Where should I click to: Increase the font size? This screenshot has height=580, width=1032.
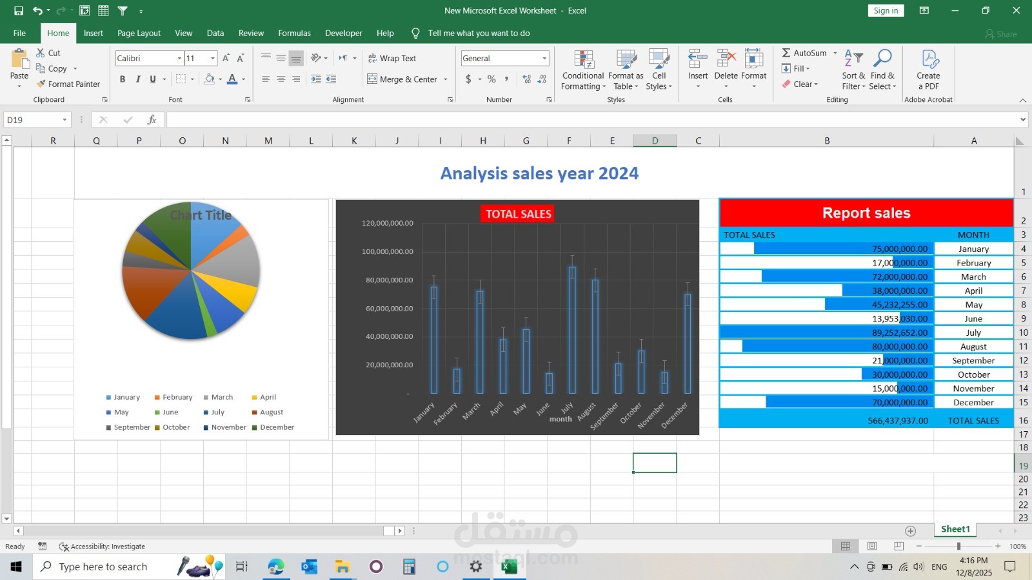[x=226, y=58]
